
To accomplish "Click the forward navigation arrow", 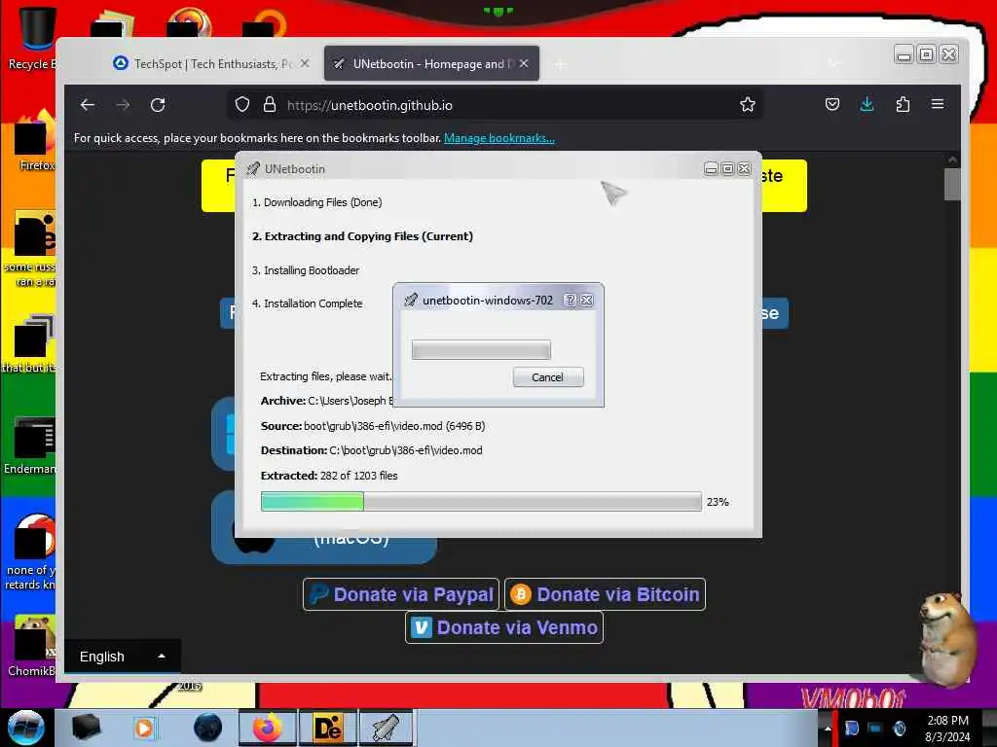I will pos(123,105).
